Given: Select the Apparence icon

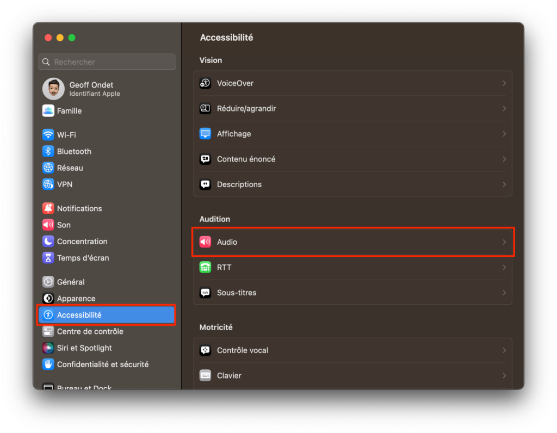Looking at the screenshot, I should coord(48,299).
